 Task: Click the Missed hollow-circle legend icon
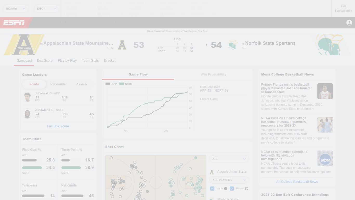pyautogui.click(x=247, y=189)
